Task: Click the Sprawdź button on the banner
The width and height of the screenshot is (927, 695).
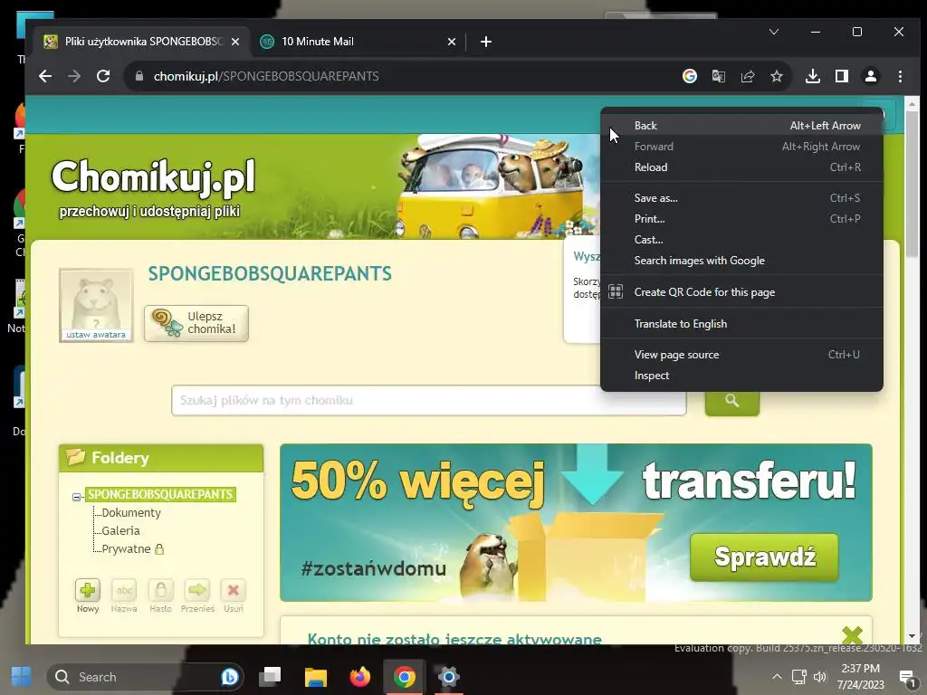Action: (764, 557)
